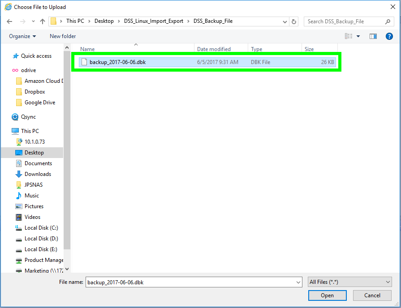Go up one folder level
Image resolution: width=401 pixels, height=308 pixels.
tap(43, 21)
